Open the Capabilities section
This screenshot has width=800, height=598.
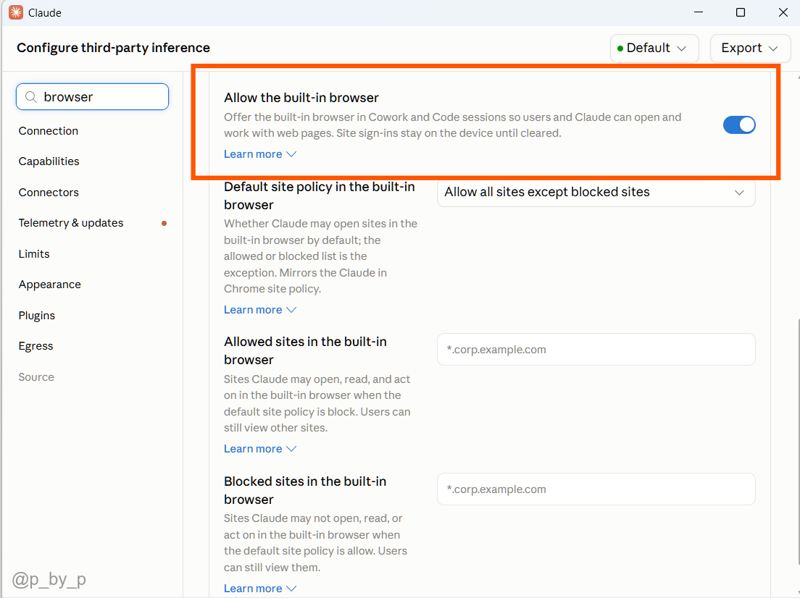pyautogui.click(x=49, y=161)
